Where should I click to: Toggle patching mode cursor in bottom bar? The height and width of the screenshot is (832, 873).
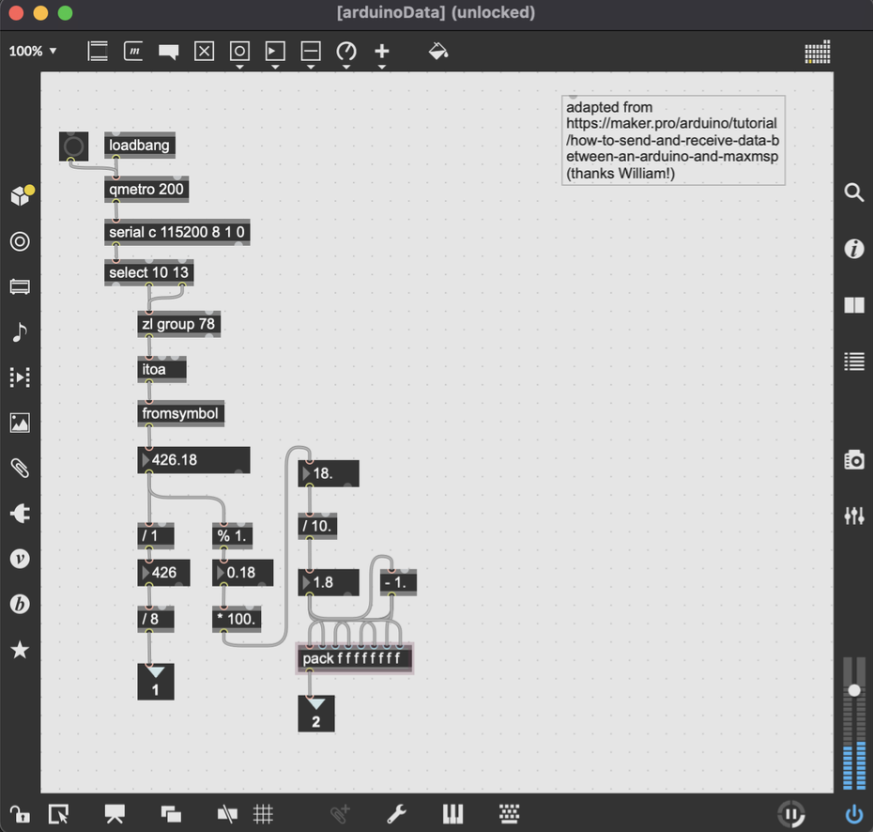click(58, 815)
